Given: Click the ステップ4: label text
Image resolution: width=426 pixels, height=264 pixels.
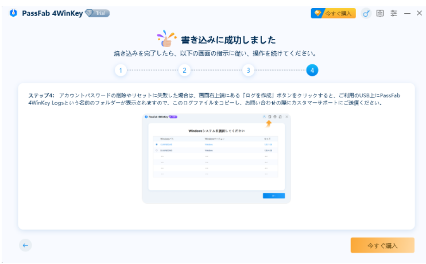Looking at the screenshot, I should (x=41, y=95).
